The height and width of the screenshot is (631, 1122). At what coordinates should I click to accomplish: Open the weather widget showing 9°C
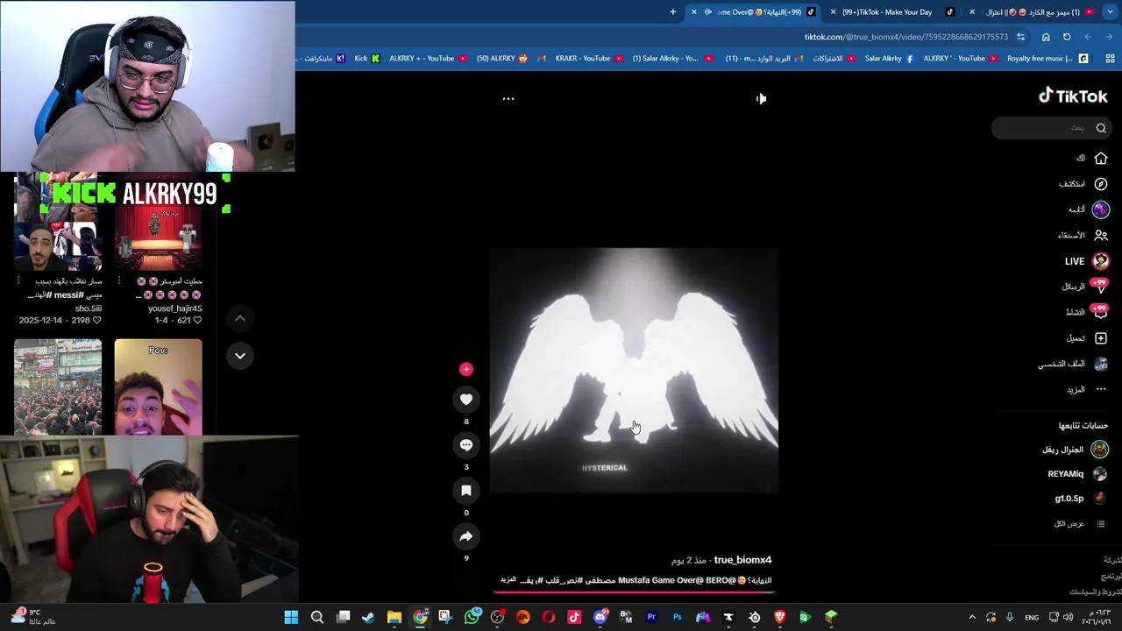point(33,617)
